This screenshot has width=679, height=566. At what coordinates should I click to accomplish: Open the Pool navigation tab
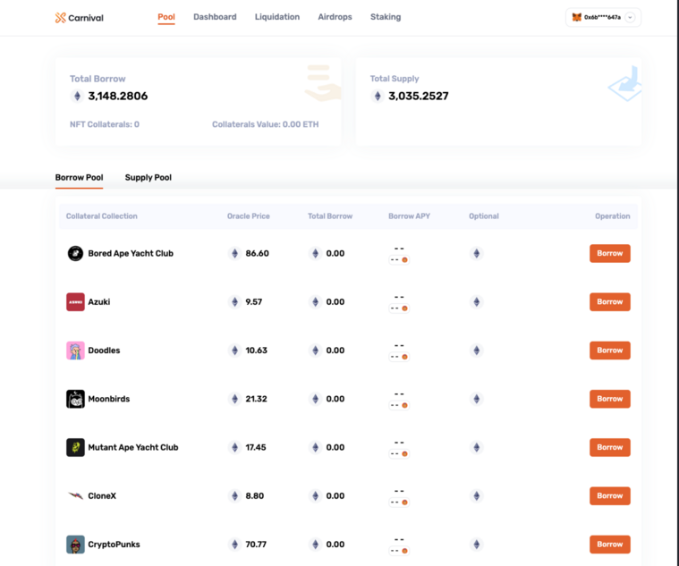[x=166, y=17]
